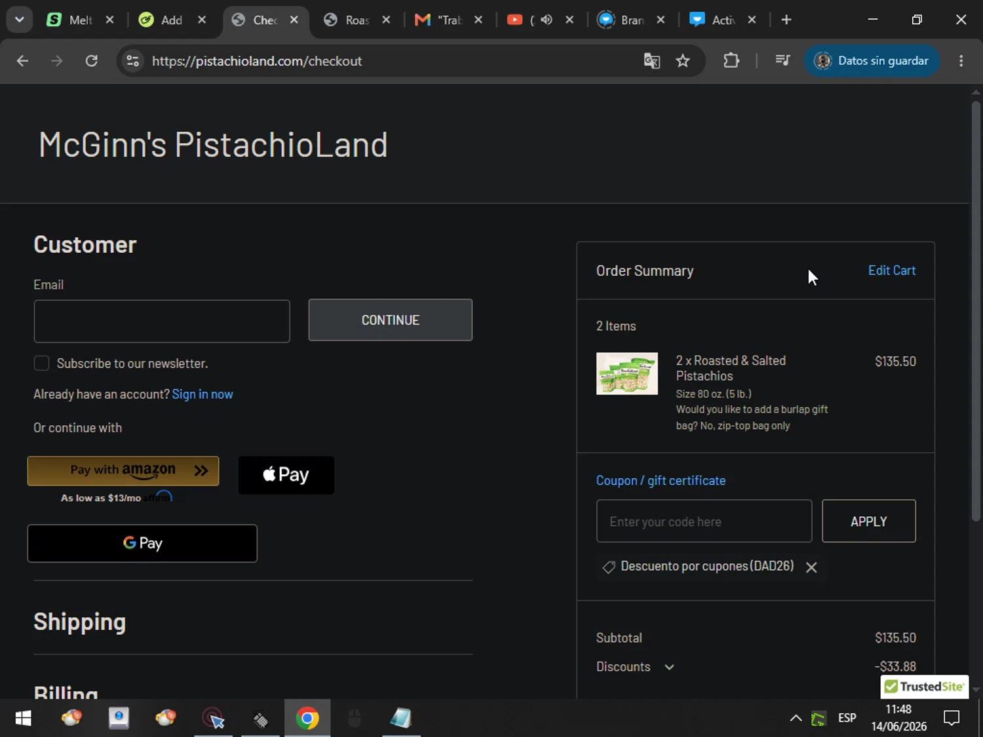The height and width of the screenshot is (737, 983).
Task: Check Subscribe to our newsletter box
Action: [x=41, y=363]
